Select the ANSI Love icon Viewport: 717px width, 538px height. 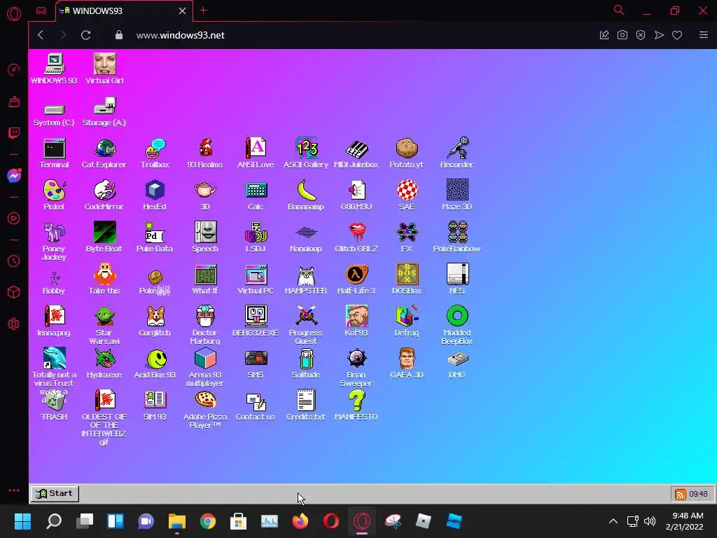point(255,153)
